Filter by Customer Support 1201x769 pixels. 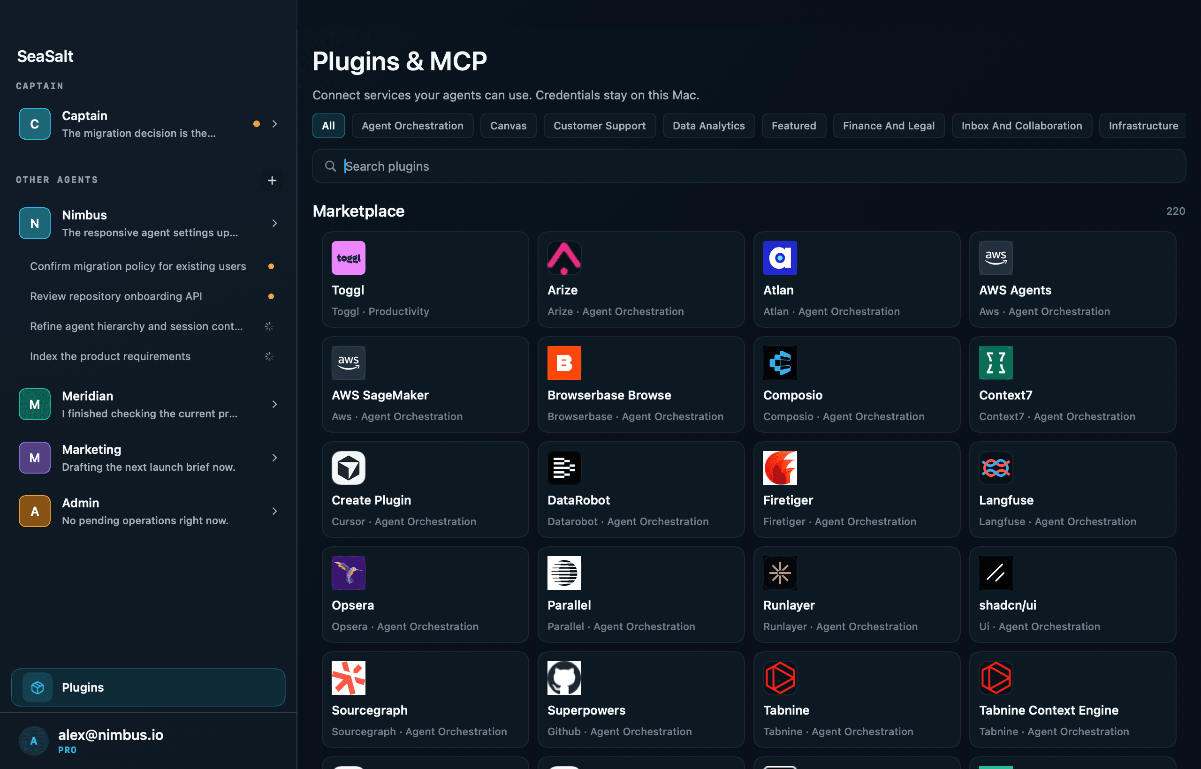(600, 126)
